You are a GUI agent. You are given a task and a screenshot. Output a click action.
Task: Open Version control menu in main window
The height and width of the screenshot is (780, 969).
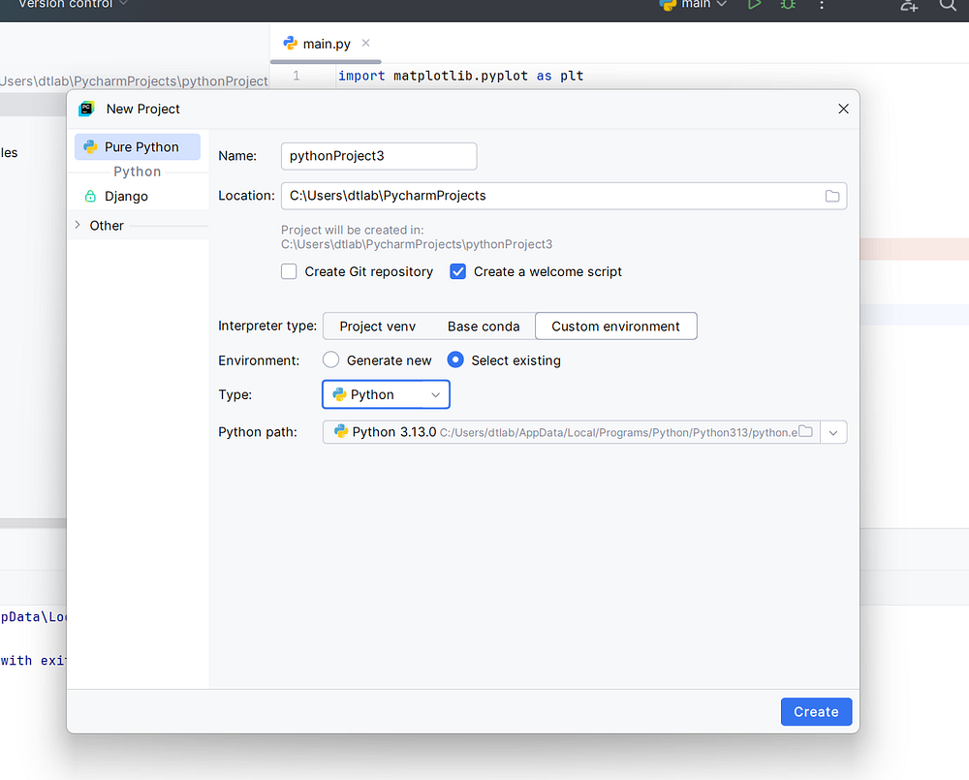(73, 4)
